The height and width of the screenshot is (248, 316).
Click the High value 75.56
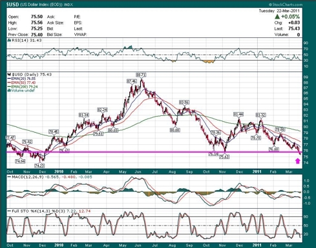click(37, 23)
